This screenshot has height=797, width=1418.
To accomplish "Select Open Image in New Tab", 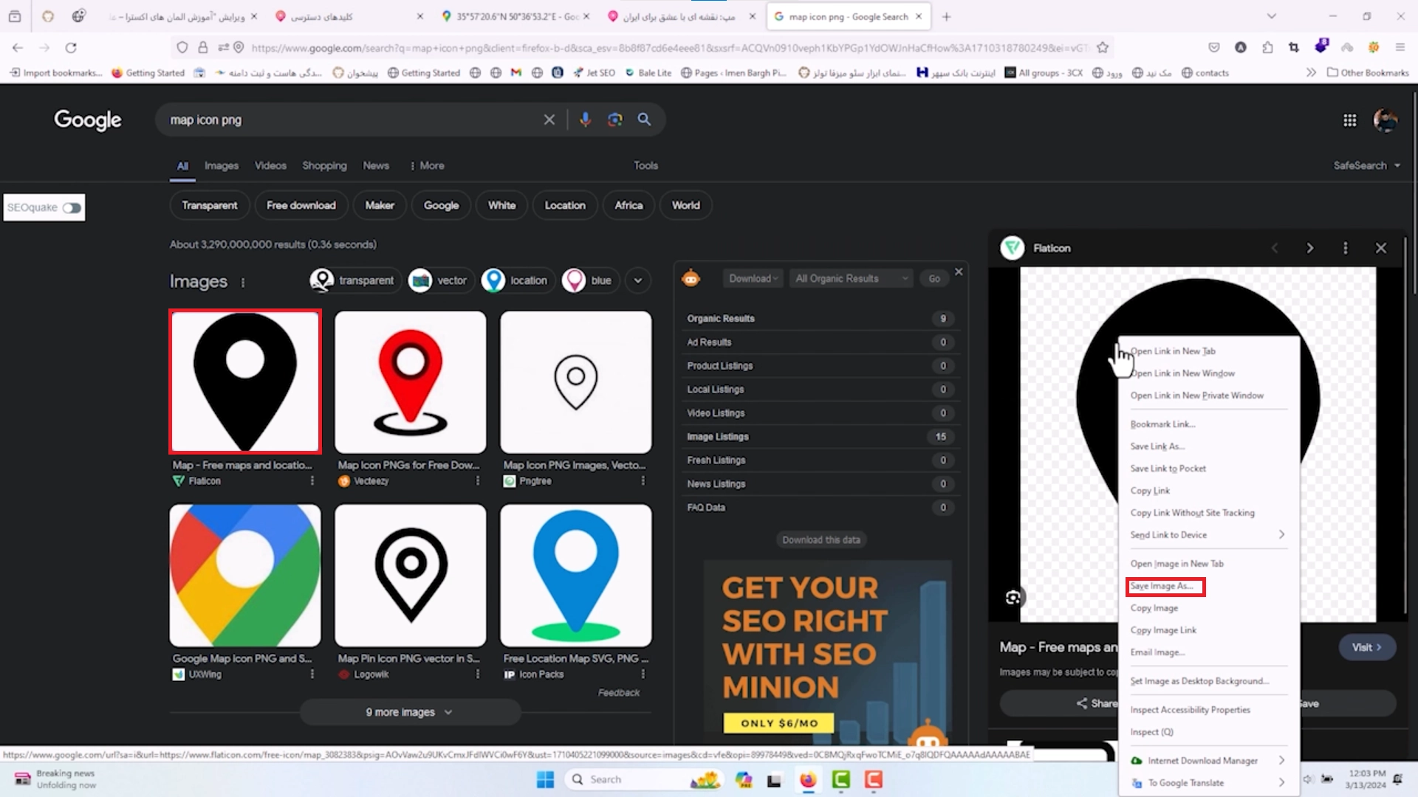I will pyautogui.click(x=1208, y=564).
